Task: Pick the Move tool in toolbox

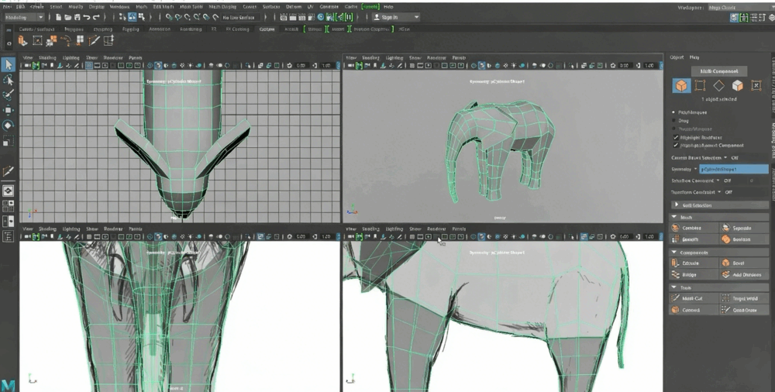Action: [x=8, y=110]
